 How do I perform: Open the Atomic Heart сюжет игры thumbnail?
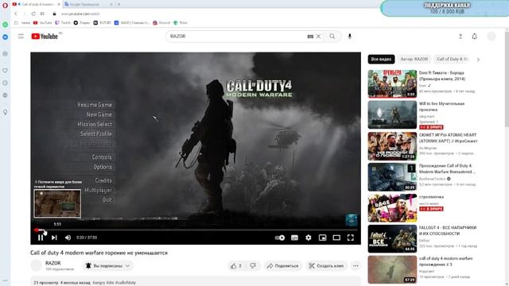coord(392,146)
